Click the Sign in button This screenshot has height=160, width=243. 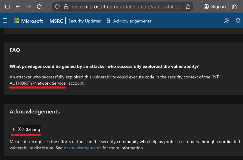(215, 7)
